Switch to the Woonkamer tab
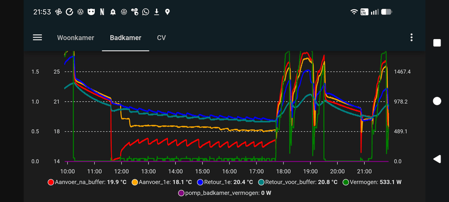The width and height of the screenshot is (449, 202). [76, 37]
